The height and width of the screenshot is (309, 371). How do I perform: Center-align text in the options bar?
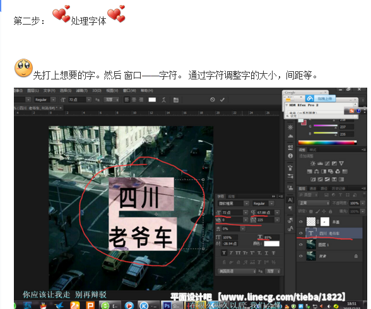[134, 100]
